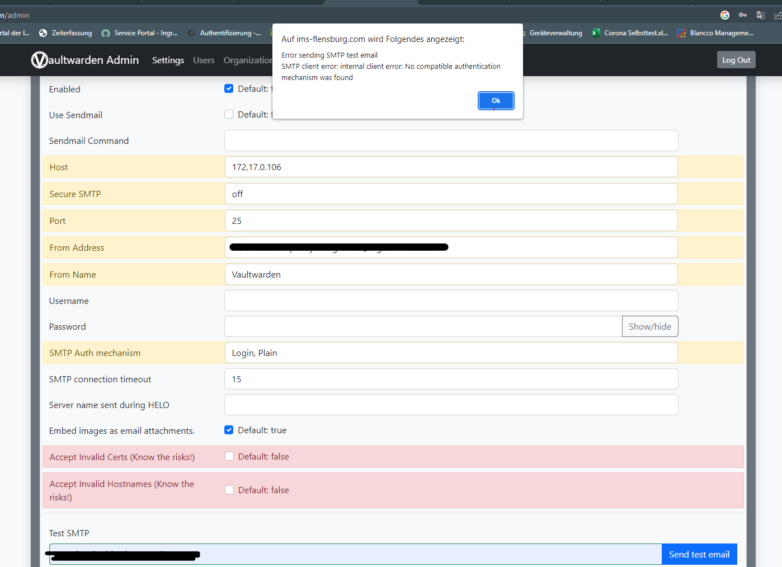
Task: Click the Service Portal bookmark icon
Action: coord(106,33)
